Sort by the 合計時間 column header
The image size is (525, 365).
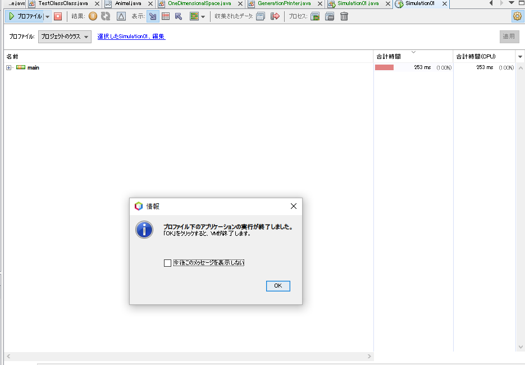tap(413, 56)
